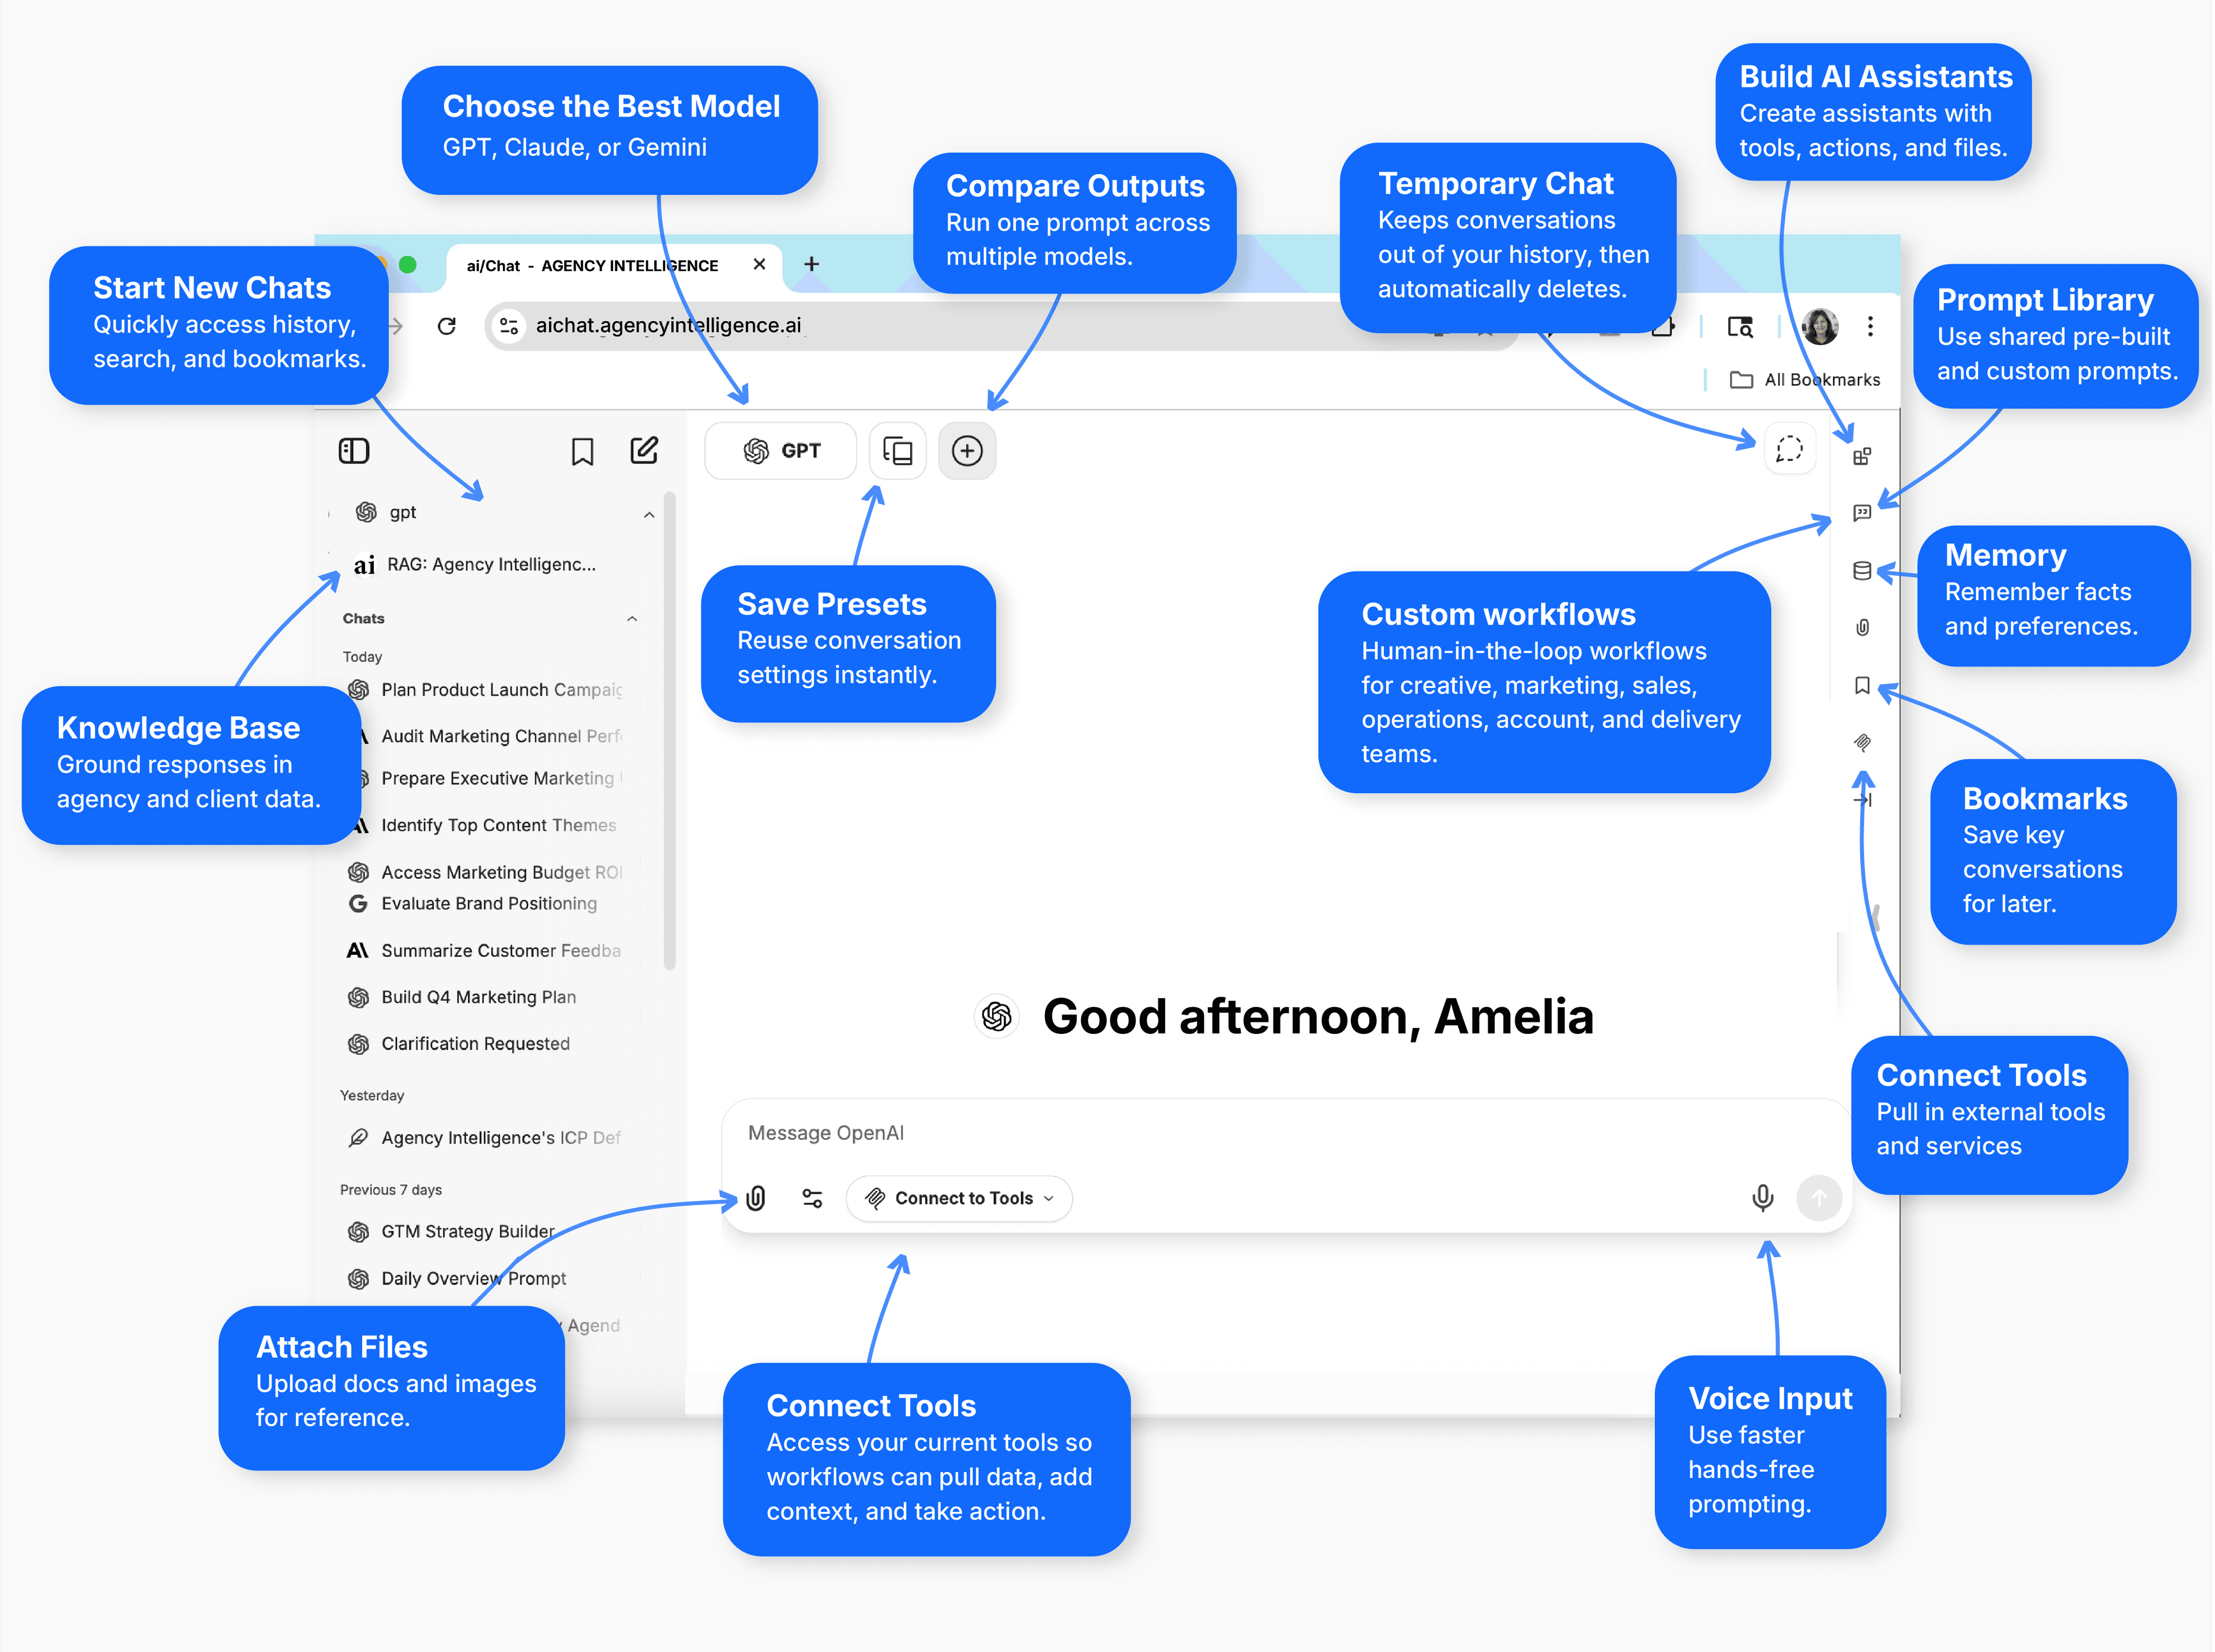The height and width of the screenshot is (1652, 2215).
Task: Open the prompt library icon in the right rail
Action: tap(1862, 513)
